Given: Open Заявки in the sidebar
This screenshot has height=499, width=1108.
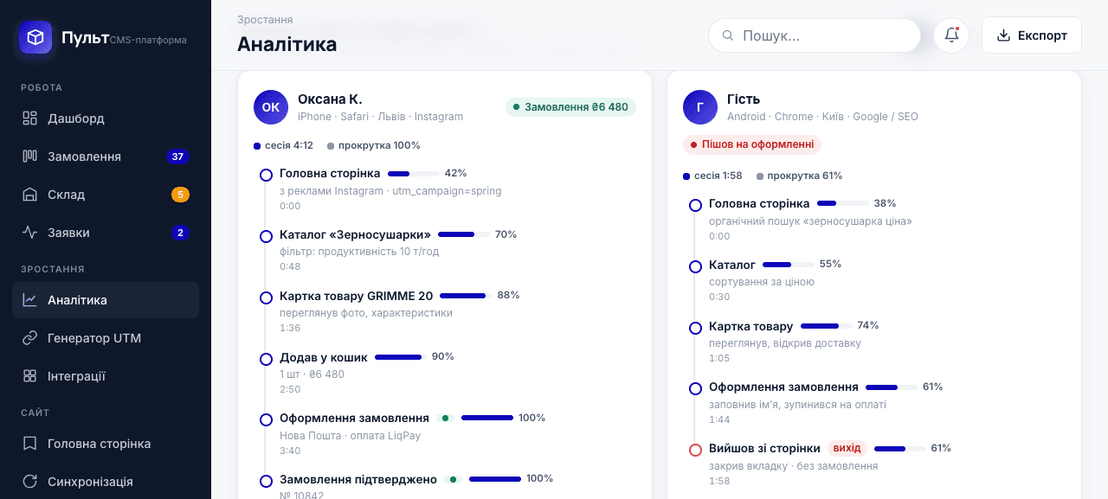Looking at the screenshot, I should tap(106, 233).
